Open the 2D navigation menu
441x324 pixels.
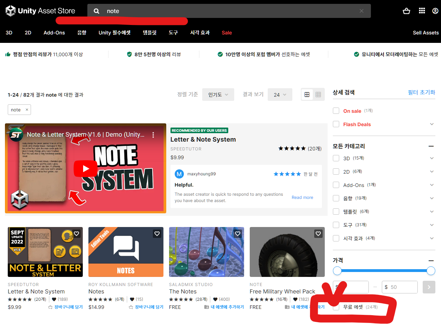[x=28, y=33]
